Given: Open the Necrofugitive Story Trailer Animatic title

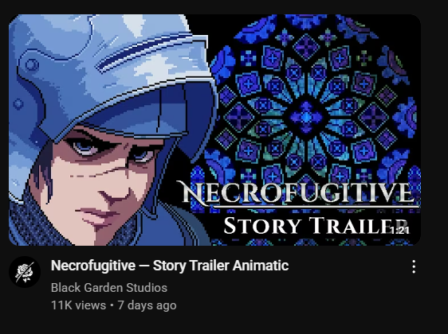Looking at the screenshot, I should pyautogui.click(x=170, y=266).
